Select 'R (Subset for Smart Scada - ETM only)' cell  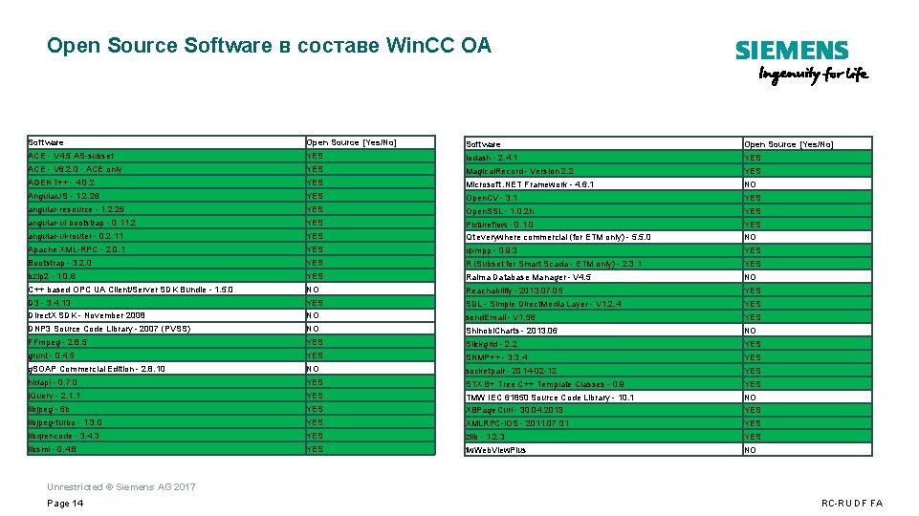click(x=603, y=264)
